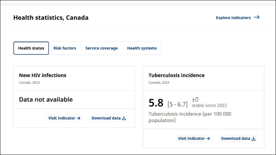The width and height of the screenshot is (276, 155).
Task: Open the Service coverage tab
Action: pos(101,48)
